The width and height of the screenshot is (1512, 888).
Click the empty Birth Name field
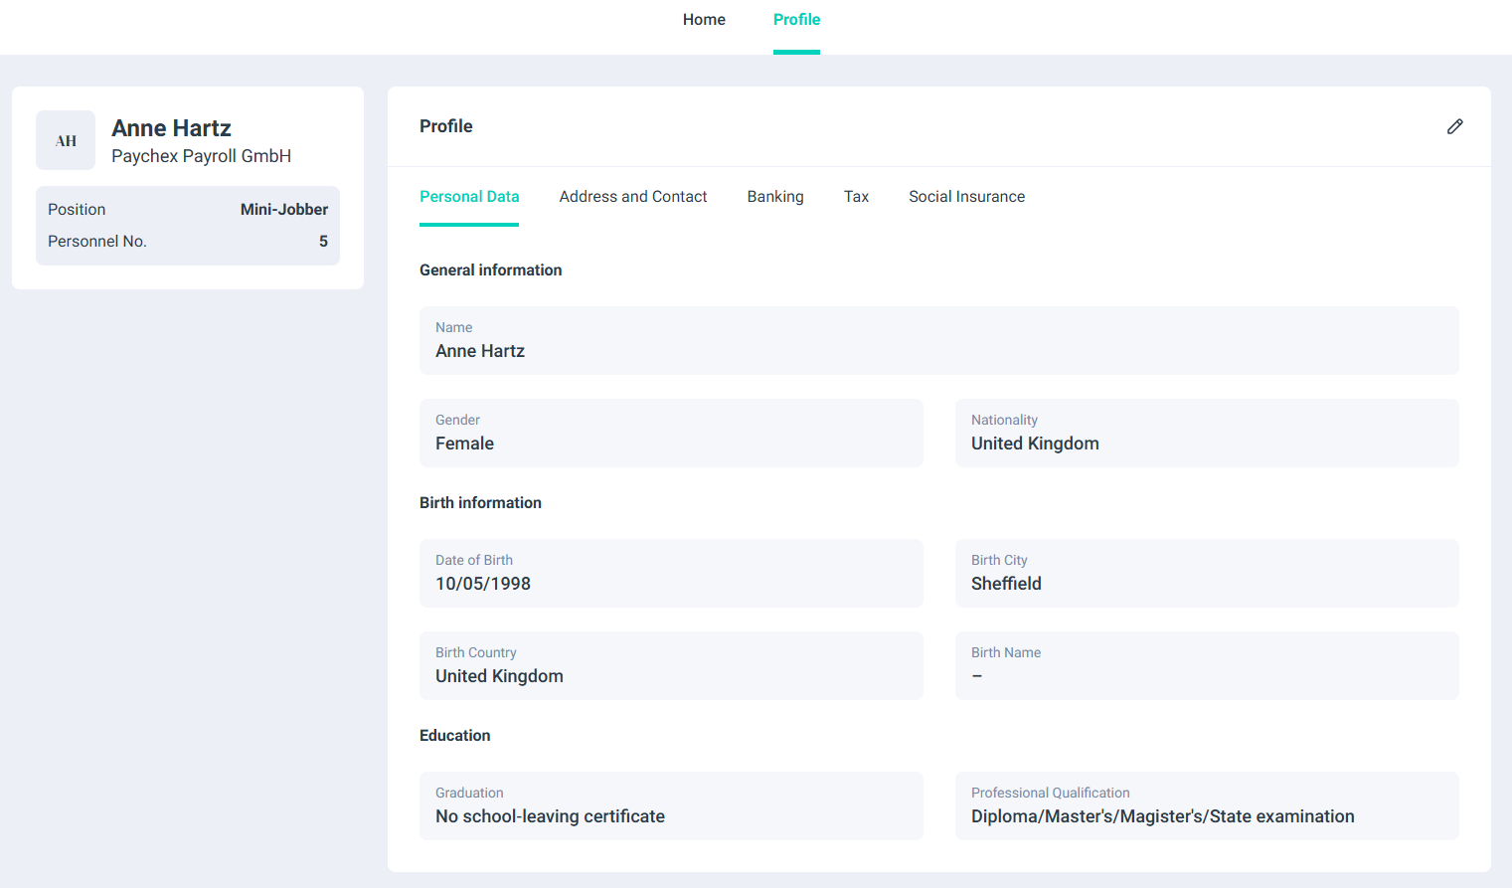1206,666
